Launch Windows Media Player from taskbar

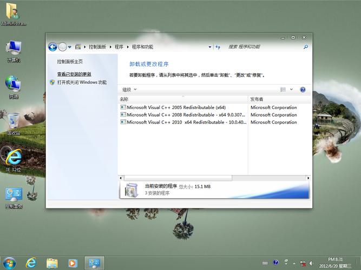pos(73,263)
